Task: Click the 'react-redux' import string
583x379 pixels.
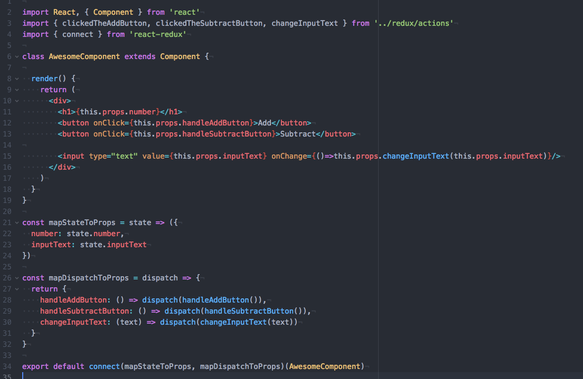Action: click(x=158, y=34)
